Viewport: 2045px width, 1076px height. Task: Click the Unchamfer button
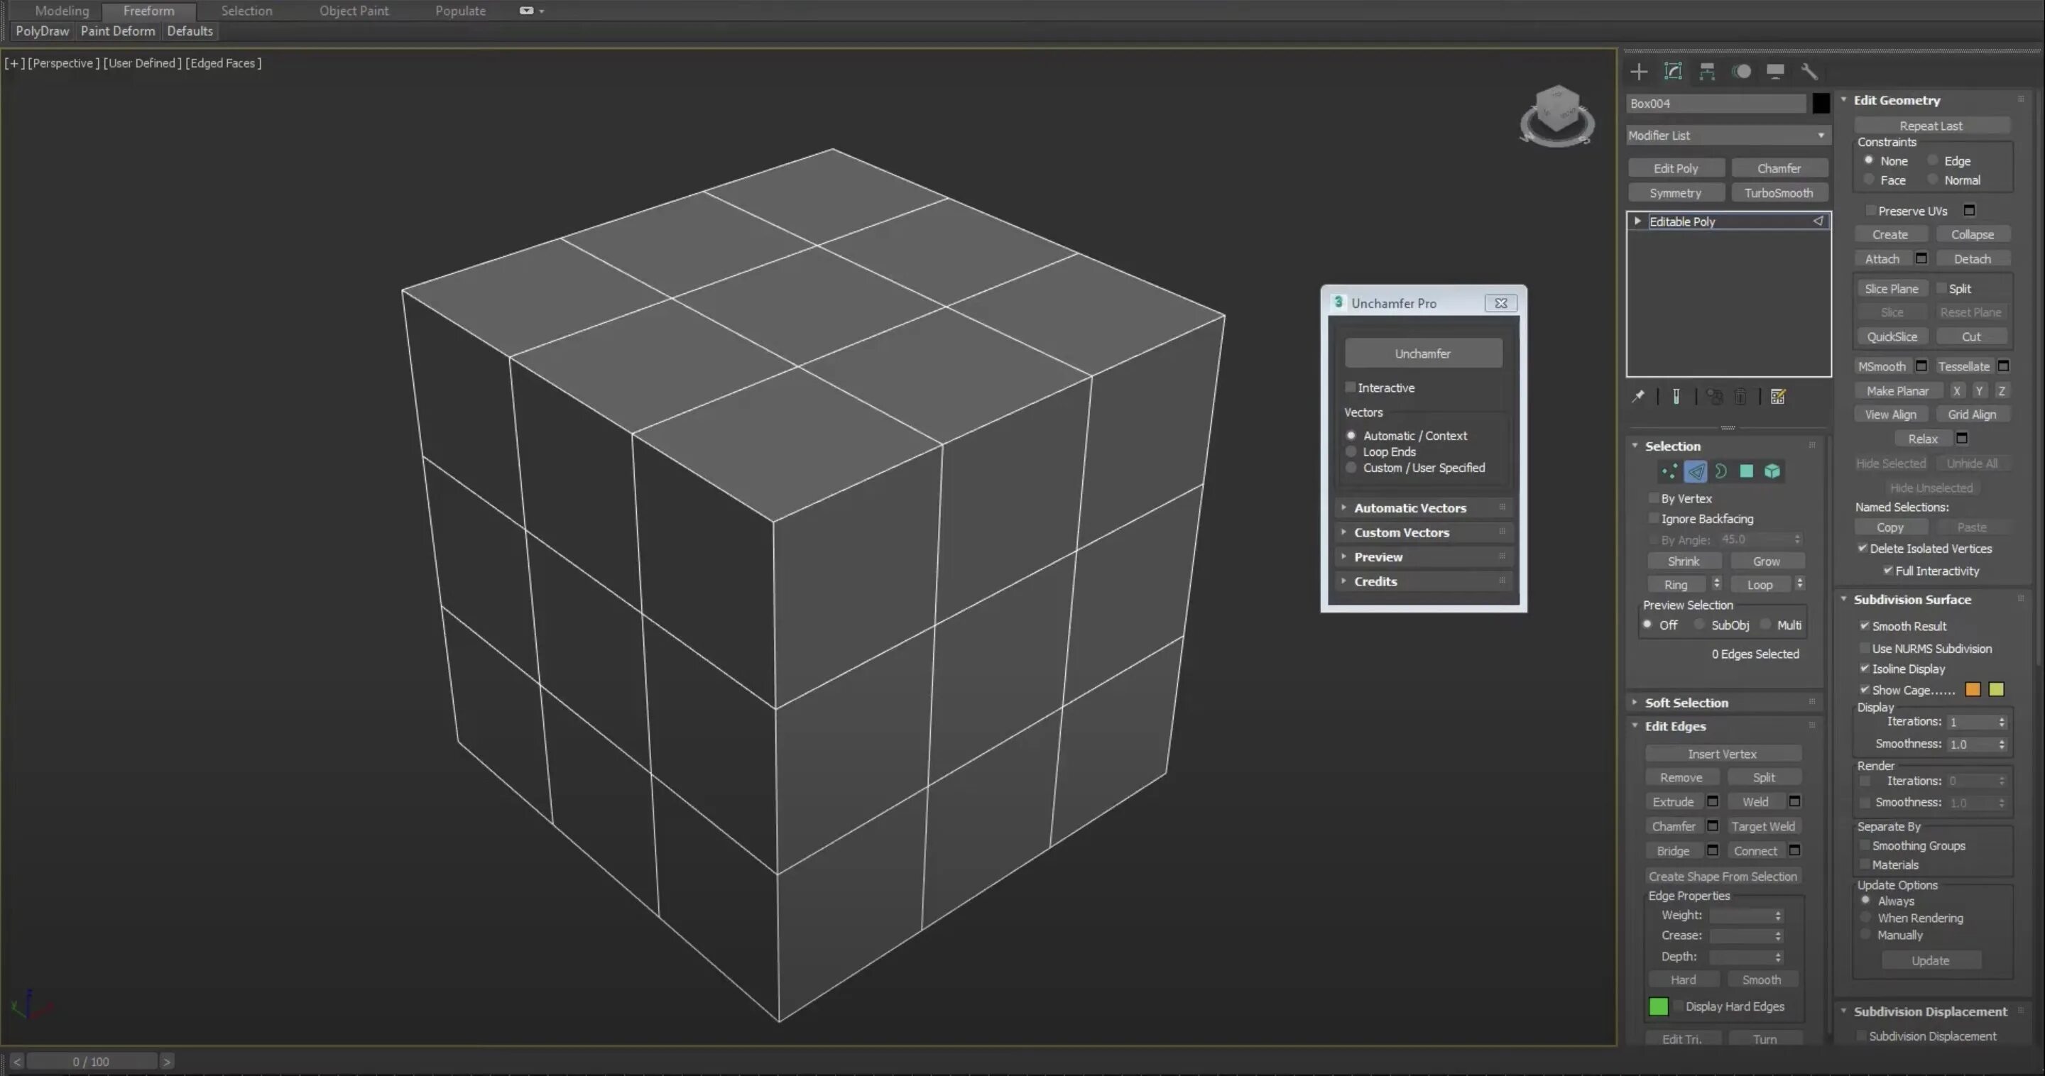click(1422, 353)
